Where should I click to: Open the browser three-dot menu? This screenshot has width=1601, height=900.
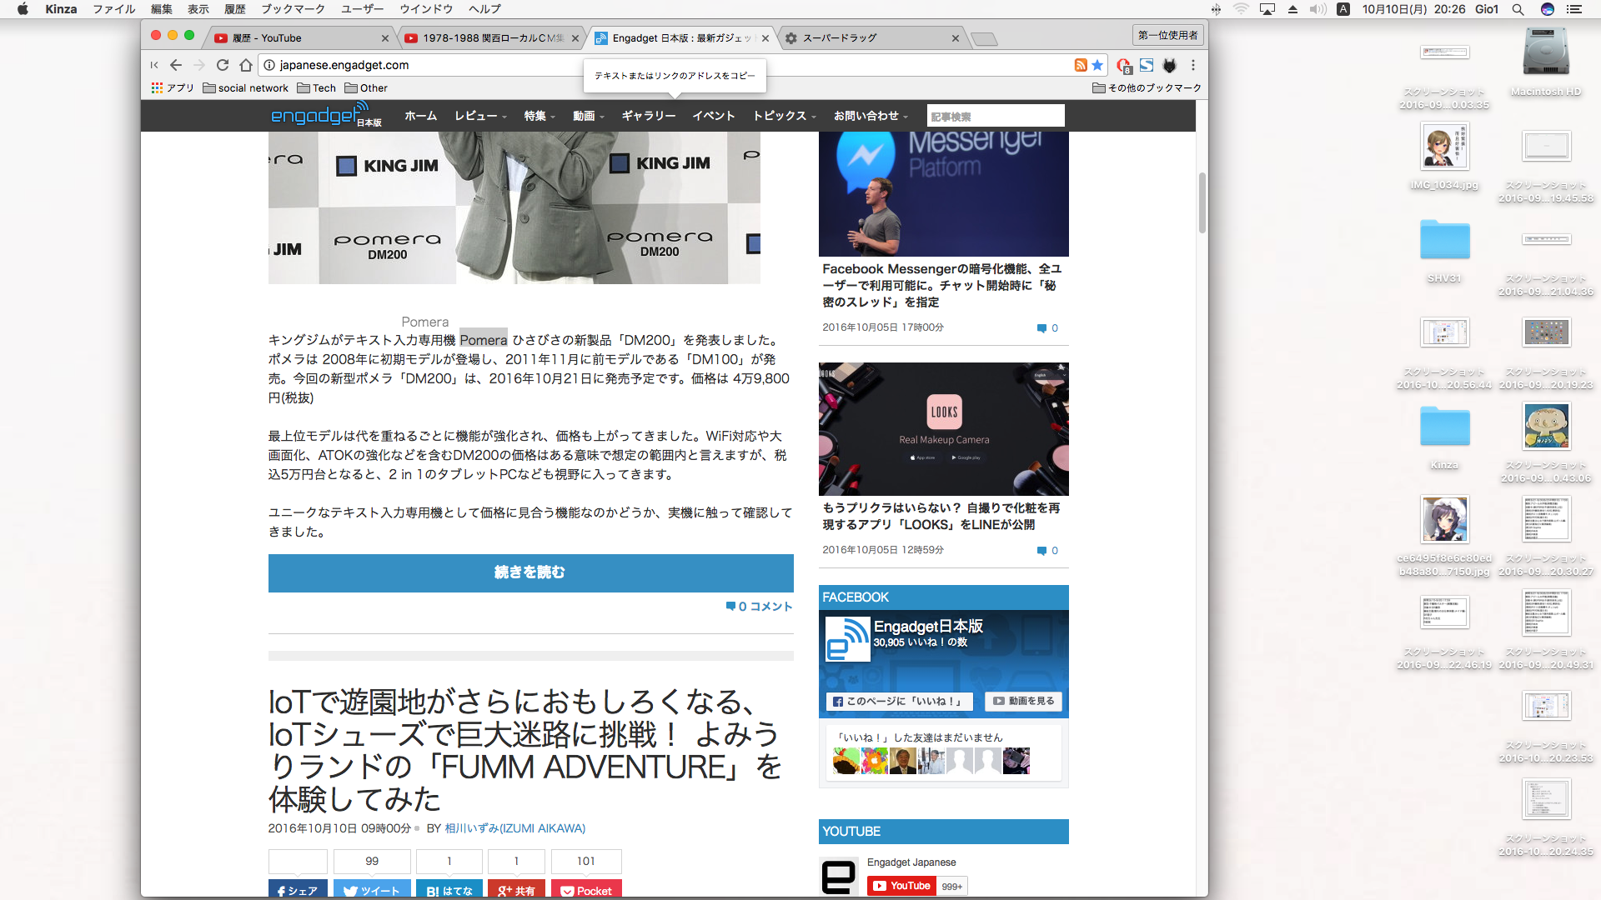1193,65
